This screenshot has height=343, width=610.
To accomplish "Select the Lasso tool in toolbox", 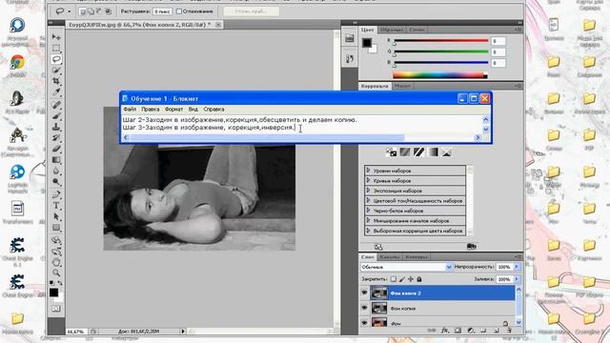I will (56, 59).
